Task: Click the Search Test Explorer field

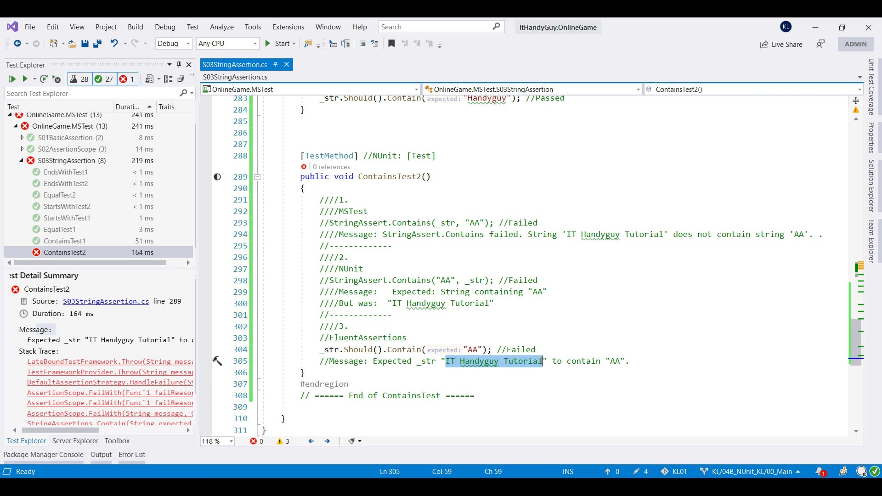Action: [92, 93]
